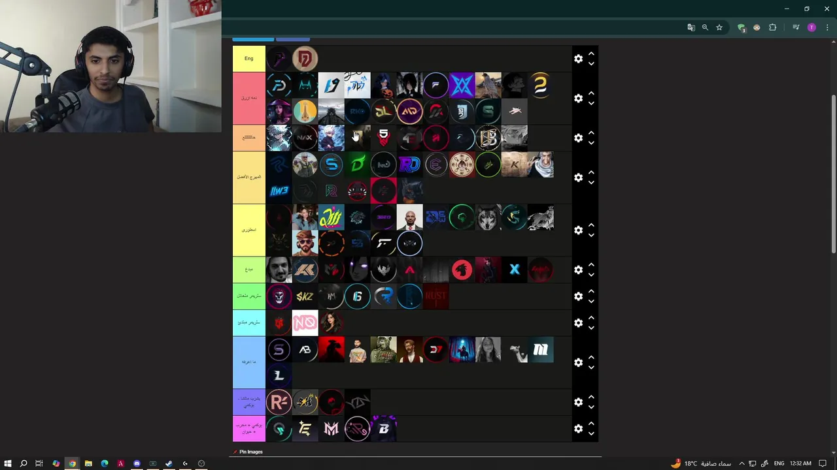Select the AB logo image
The image size is (837, 470).
pos(305,349)
